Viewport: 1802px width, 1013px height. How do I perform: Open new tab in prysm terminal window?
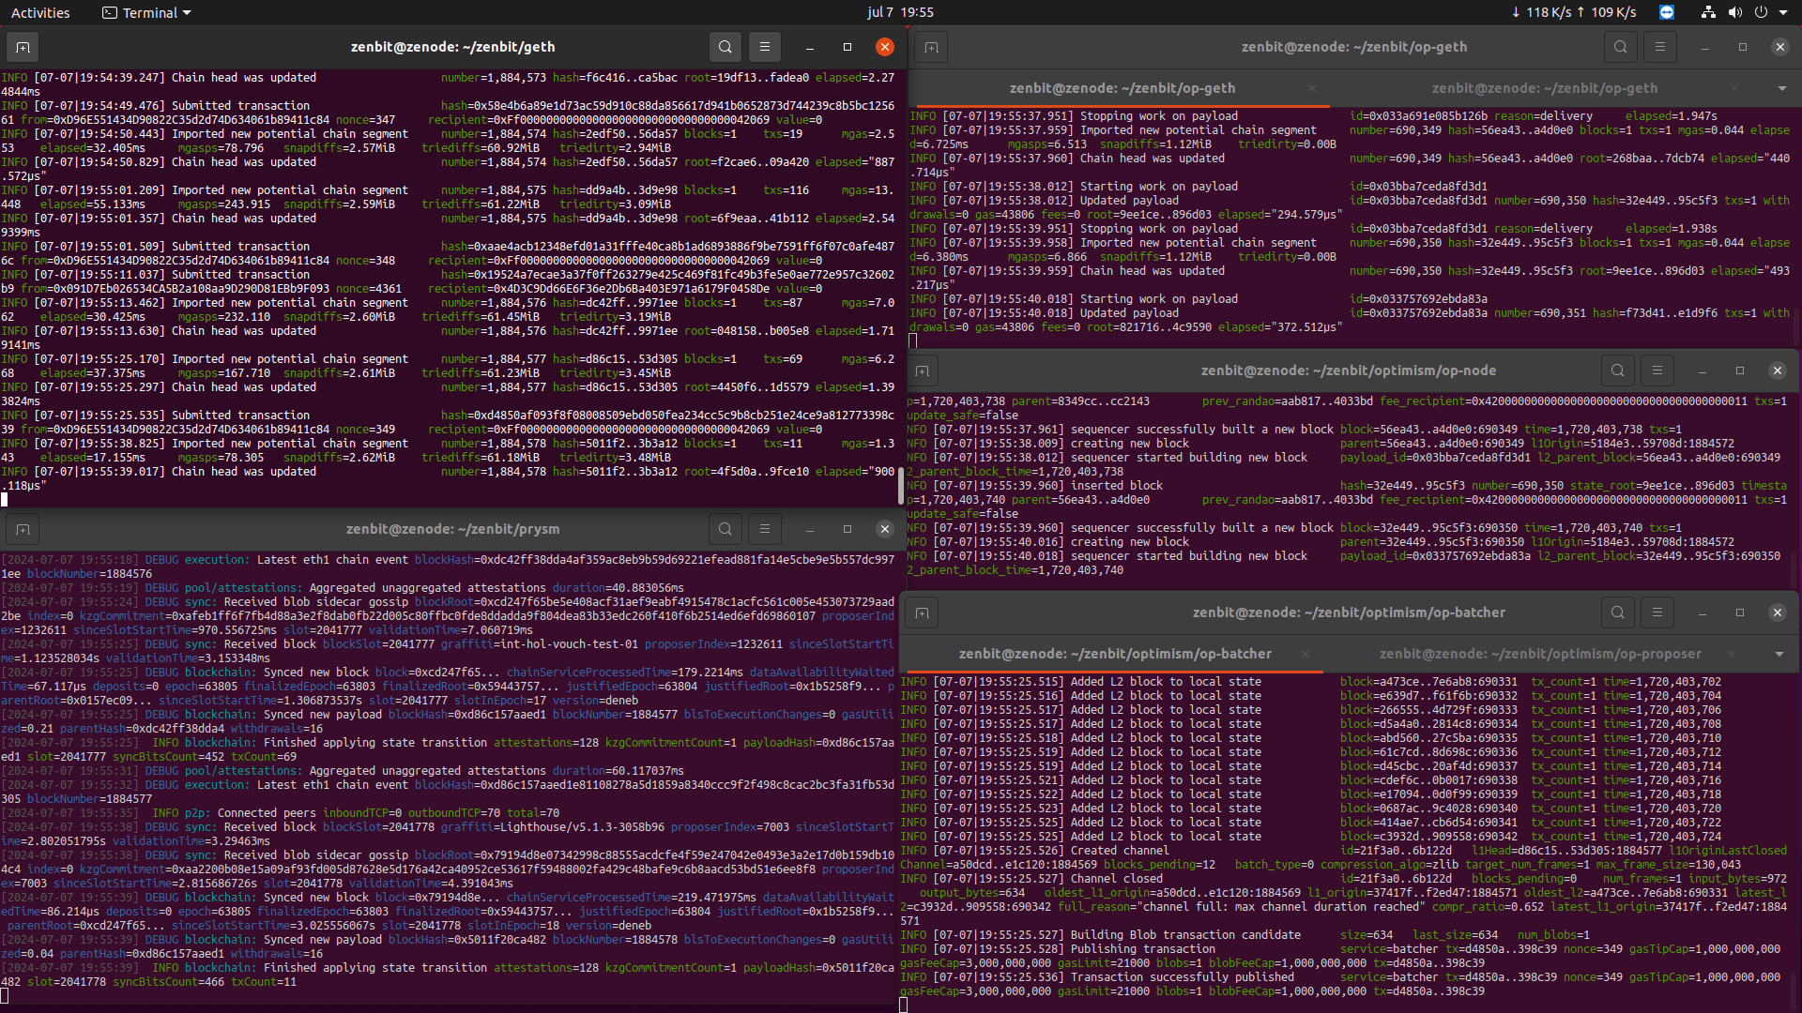[x=23, y=529]
